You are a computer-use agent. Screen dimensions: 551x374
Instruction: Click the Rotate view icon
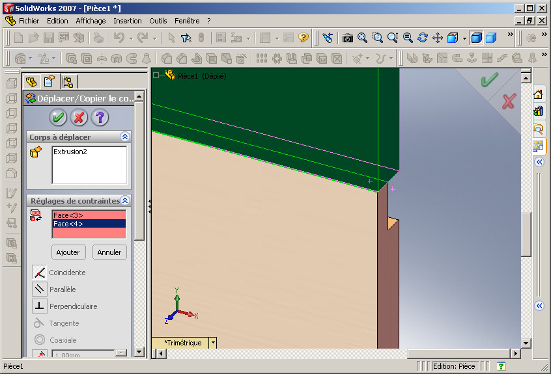tap(423, 38)
